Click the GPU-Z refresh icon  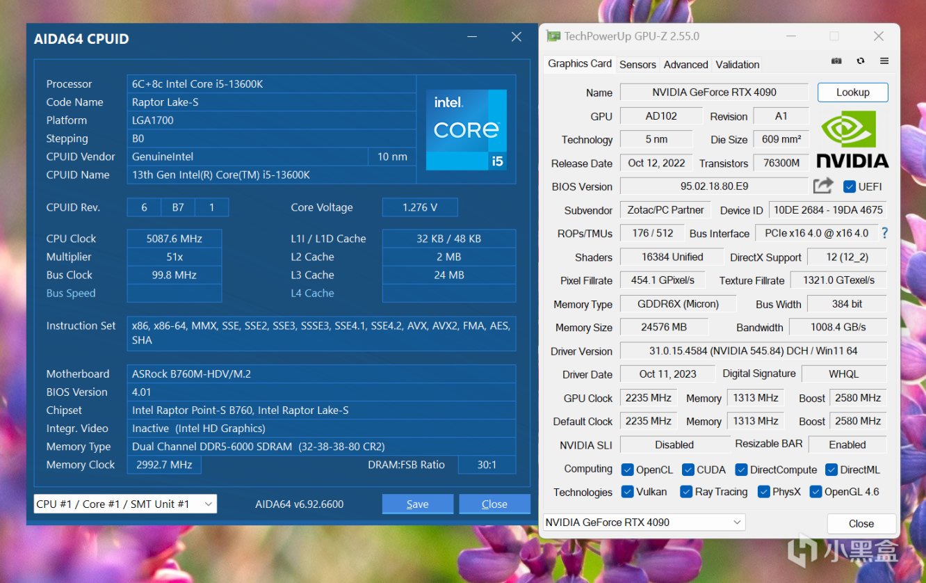pos(861,61)
